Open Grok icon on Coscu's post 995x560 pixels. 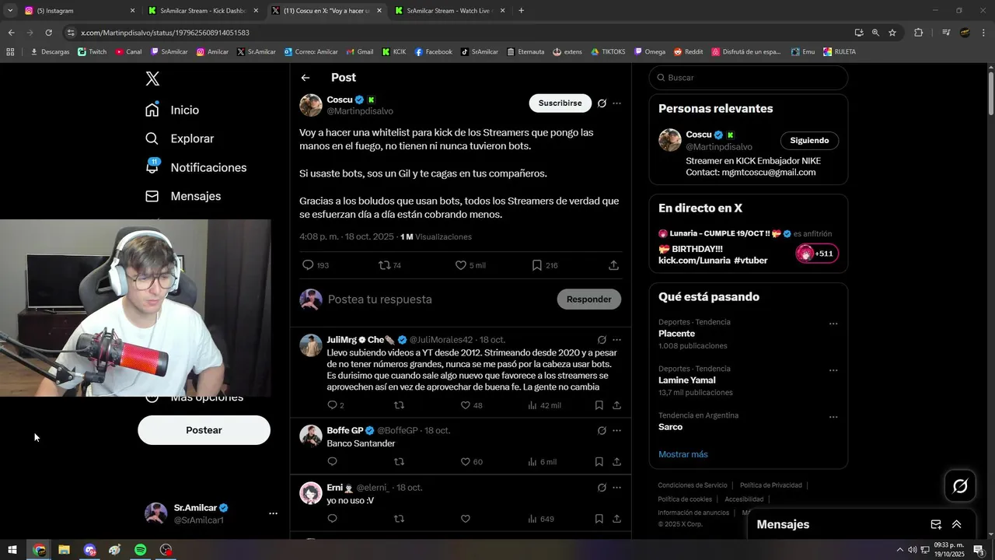point(602,103)
